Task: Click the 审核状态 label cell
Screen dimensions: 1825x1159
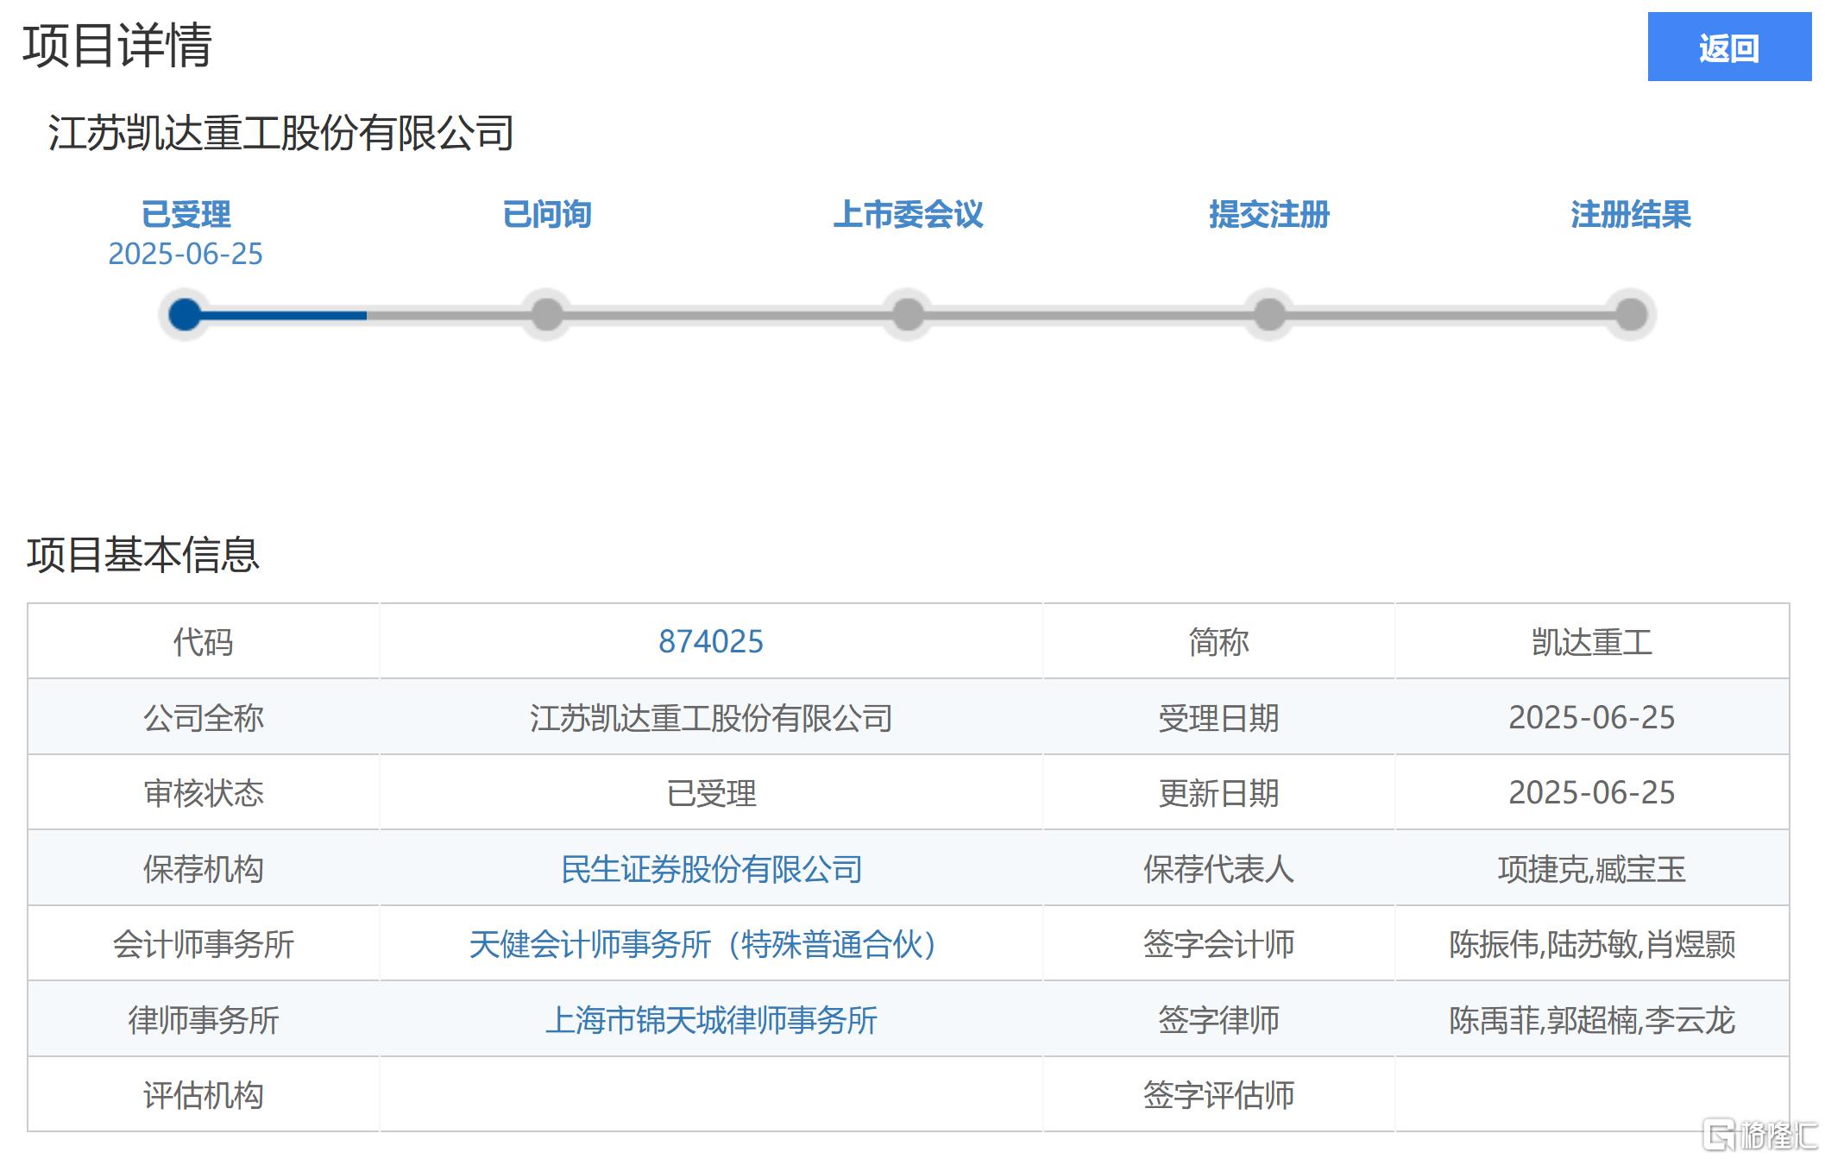Action: pyautogui.click(x=204, y=792)
